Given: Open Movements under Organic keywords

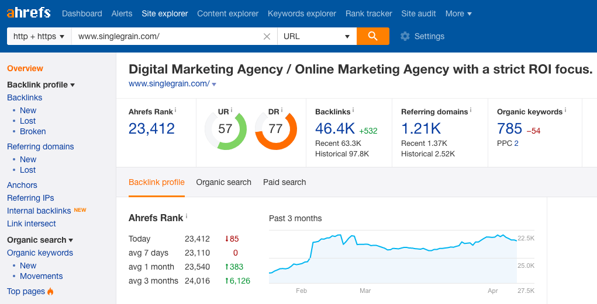Looking at the screenshot, I should tap(41, 276).
